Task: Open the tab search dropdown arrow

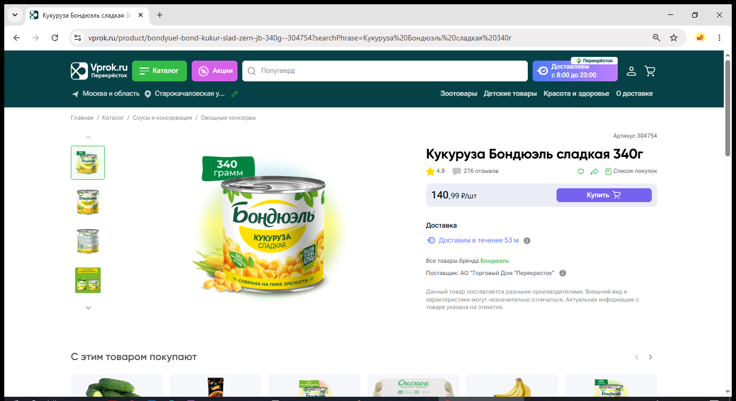Action: pyautogui.click(x=15, y=15)
